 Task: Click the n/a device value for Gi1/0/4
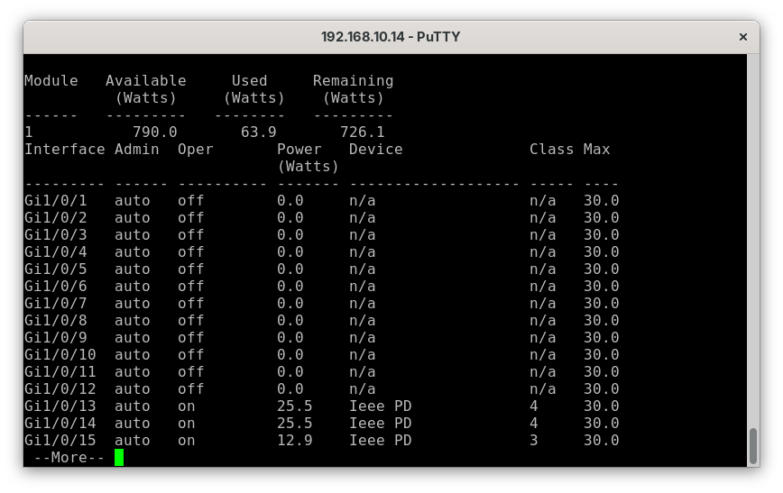tap(362, 252)
